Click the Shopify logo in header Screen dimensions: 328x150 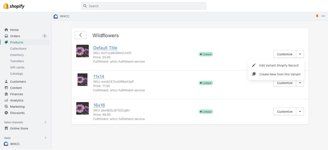pyautogui.click(x=14, y=6)
